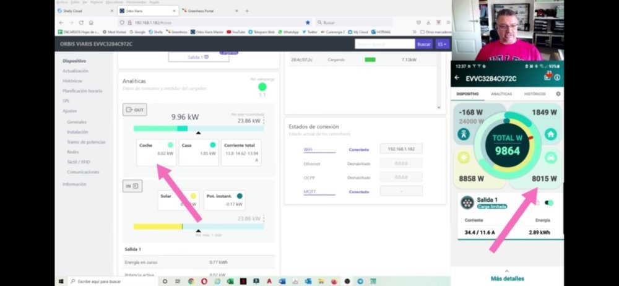Open the phone app notifications icon

pyautogui.click(x=548, y=76)
